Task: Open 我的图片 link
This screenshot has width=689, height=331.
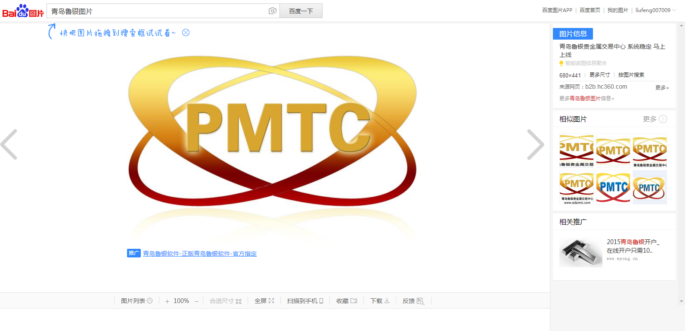Action: coord(618,10)
